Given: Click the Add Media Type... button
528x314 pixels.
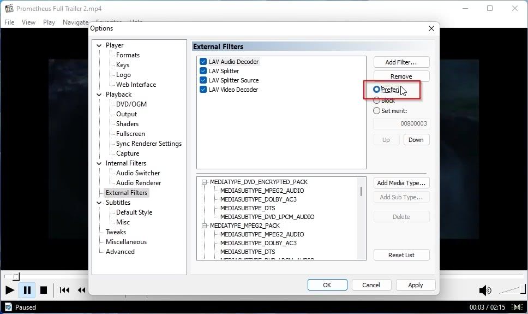Looking at the screenshot, I should coord(401,183).
